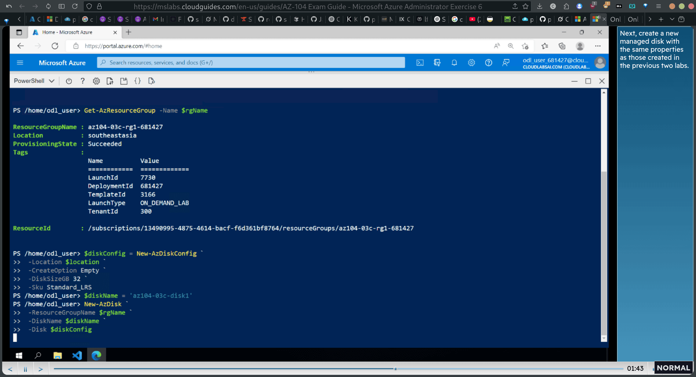This screenshot has width=696, height=377.
Task: Click the upload/download files icon in Cloud Shell
Action: [110, 81]
